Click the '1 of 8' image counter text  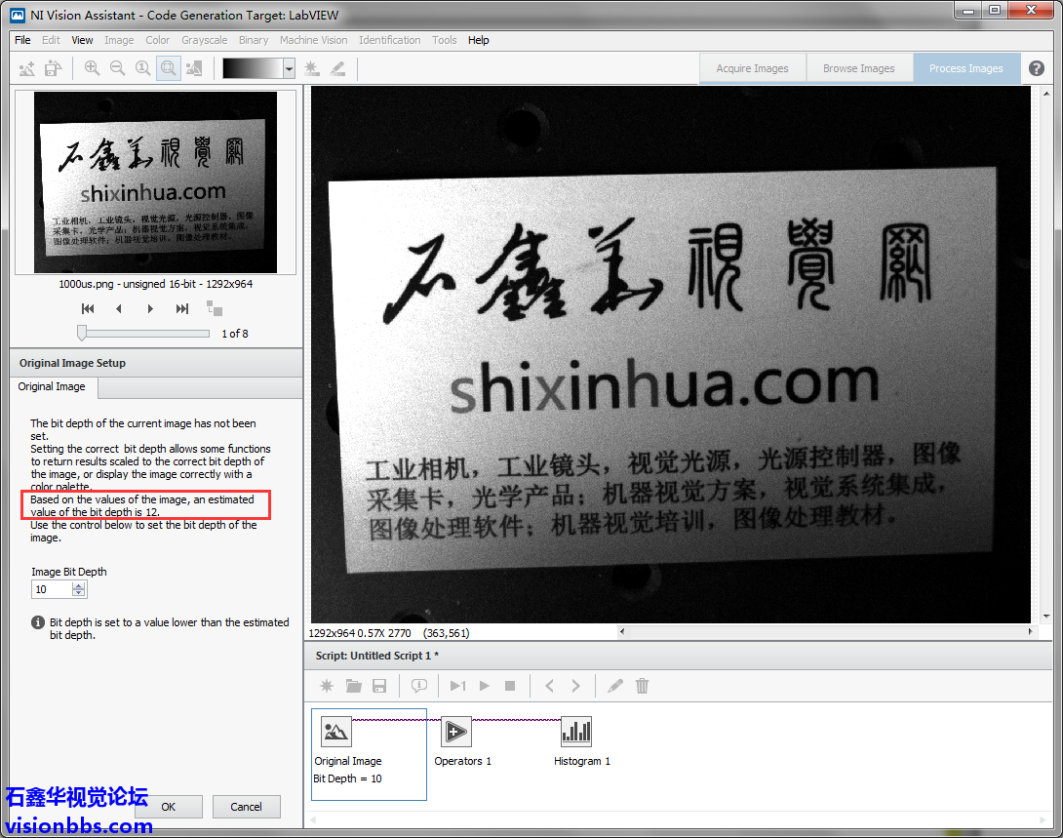click(235, 334)
